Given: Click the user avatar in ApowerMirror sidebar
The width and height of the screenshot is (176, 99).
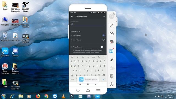Looking at the screenshot, I should click(x=112, y=16).
